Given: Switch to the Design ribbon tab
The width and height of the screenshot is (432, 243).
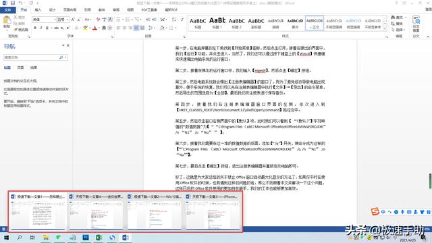Looking at the screenshot, I should (52, 10).
